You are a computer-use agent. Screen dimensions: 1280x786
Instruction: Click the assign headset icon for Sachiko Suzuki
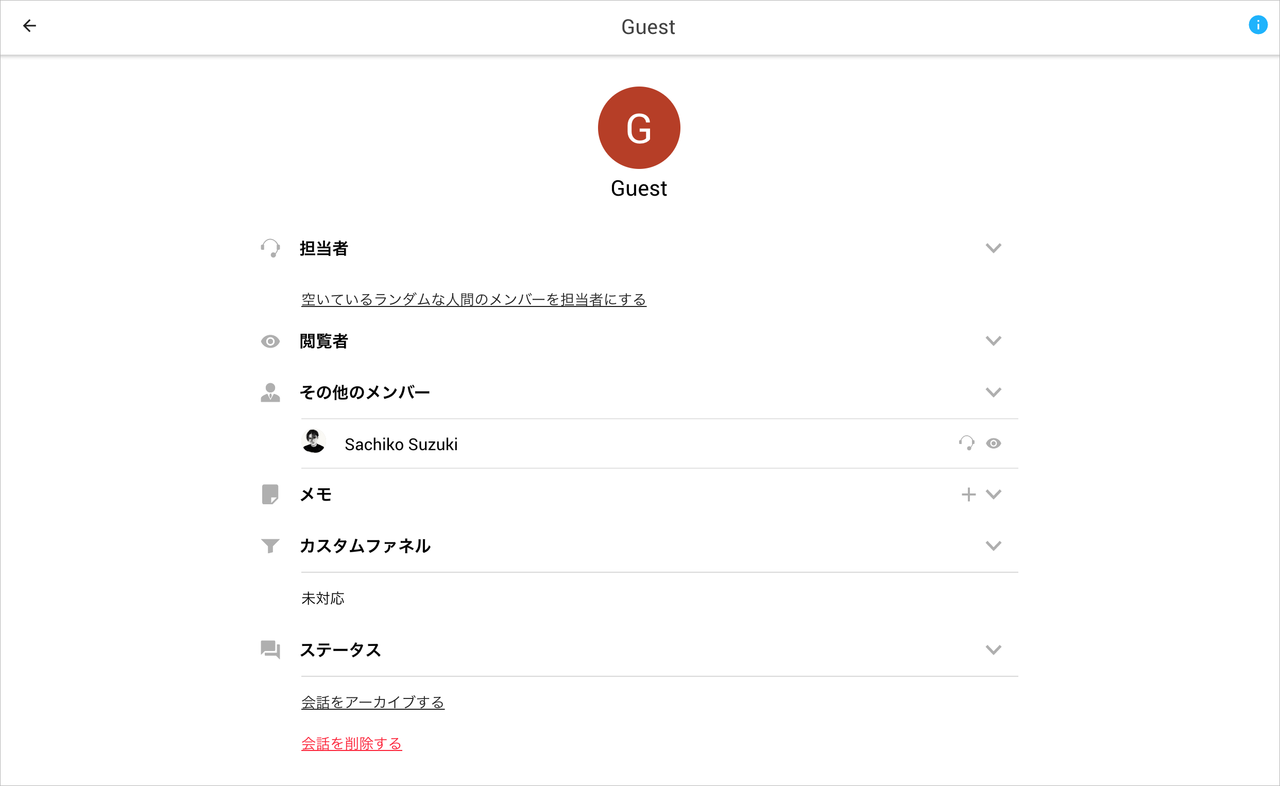coord(965,443)
